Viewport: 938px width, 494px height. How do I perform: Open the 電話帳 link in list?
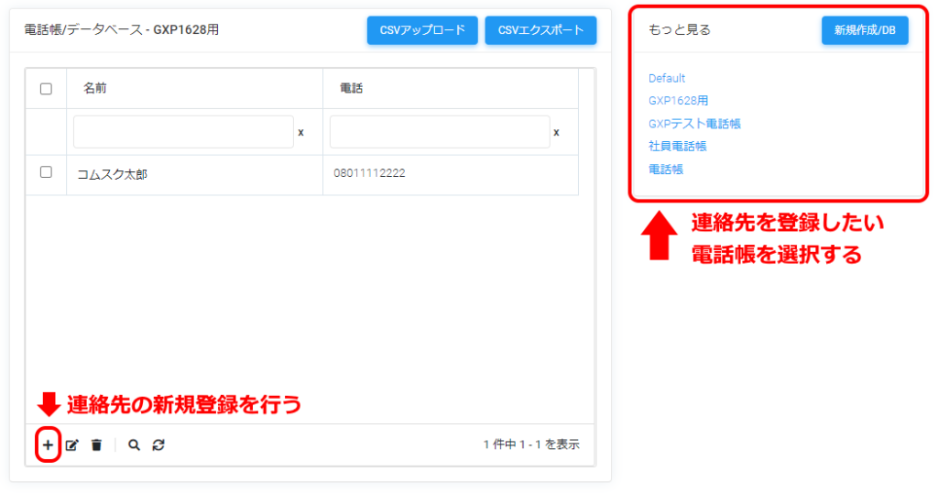(x=666, y=170)
